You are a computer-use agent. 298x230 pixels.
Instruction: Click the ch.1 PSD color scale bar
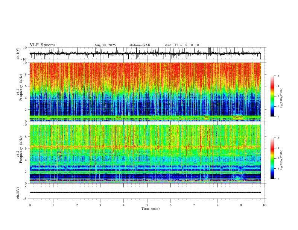point(272,96)
